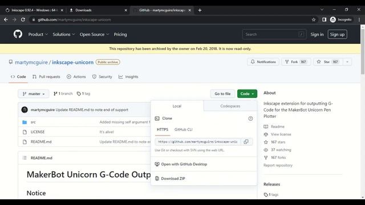This screenshot has height=205, width=365.
Task: Open the Incognito profile icon
Action: [333, 20]
